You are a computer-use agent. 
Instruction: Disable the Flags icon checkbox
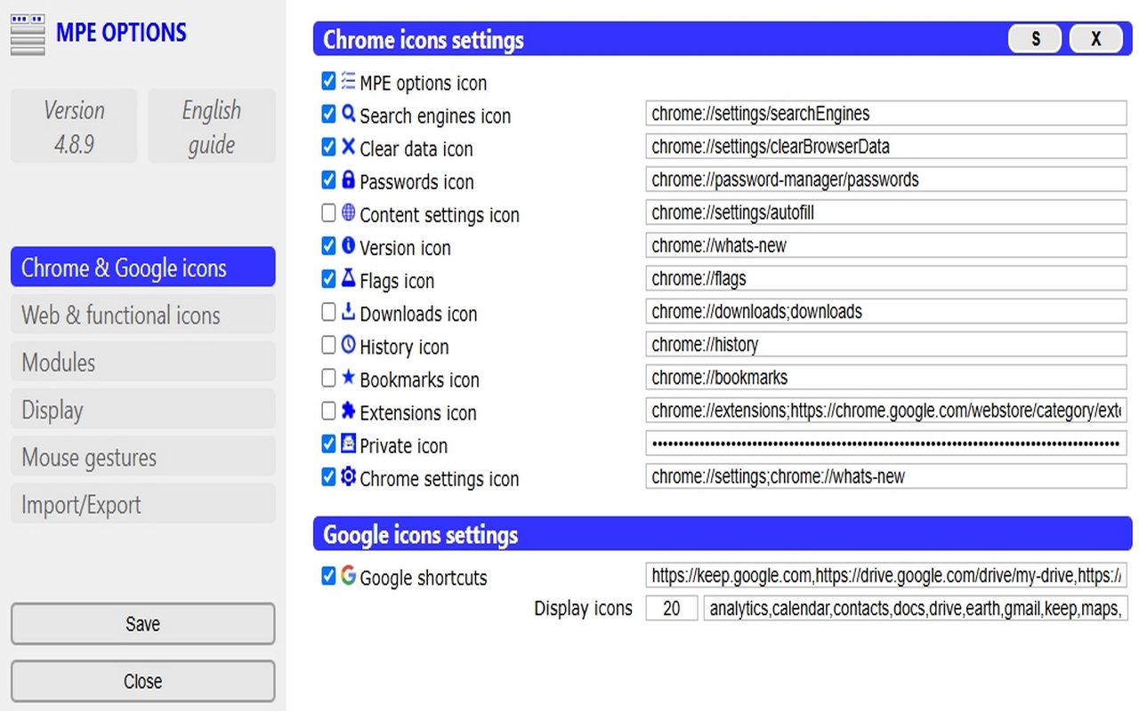tap(328, 278)
